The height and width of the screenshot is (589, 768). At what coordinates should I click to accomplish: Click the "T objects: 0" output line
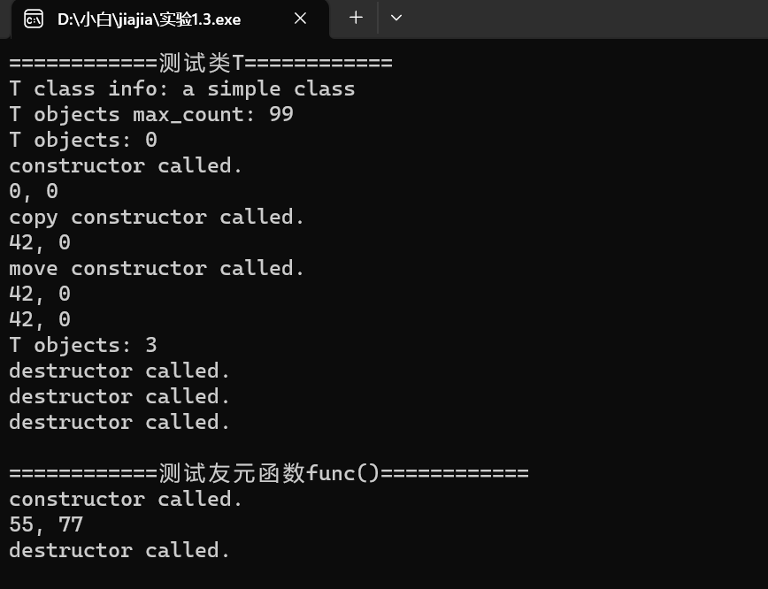82,140
